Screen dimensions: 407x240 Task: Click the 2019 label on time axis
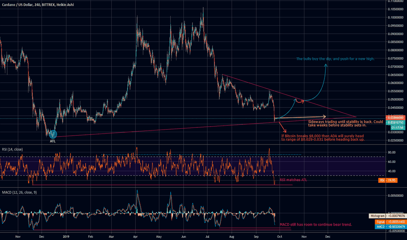point(66,237)
